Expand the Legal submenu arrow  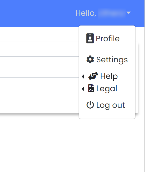click(83, 89)
